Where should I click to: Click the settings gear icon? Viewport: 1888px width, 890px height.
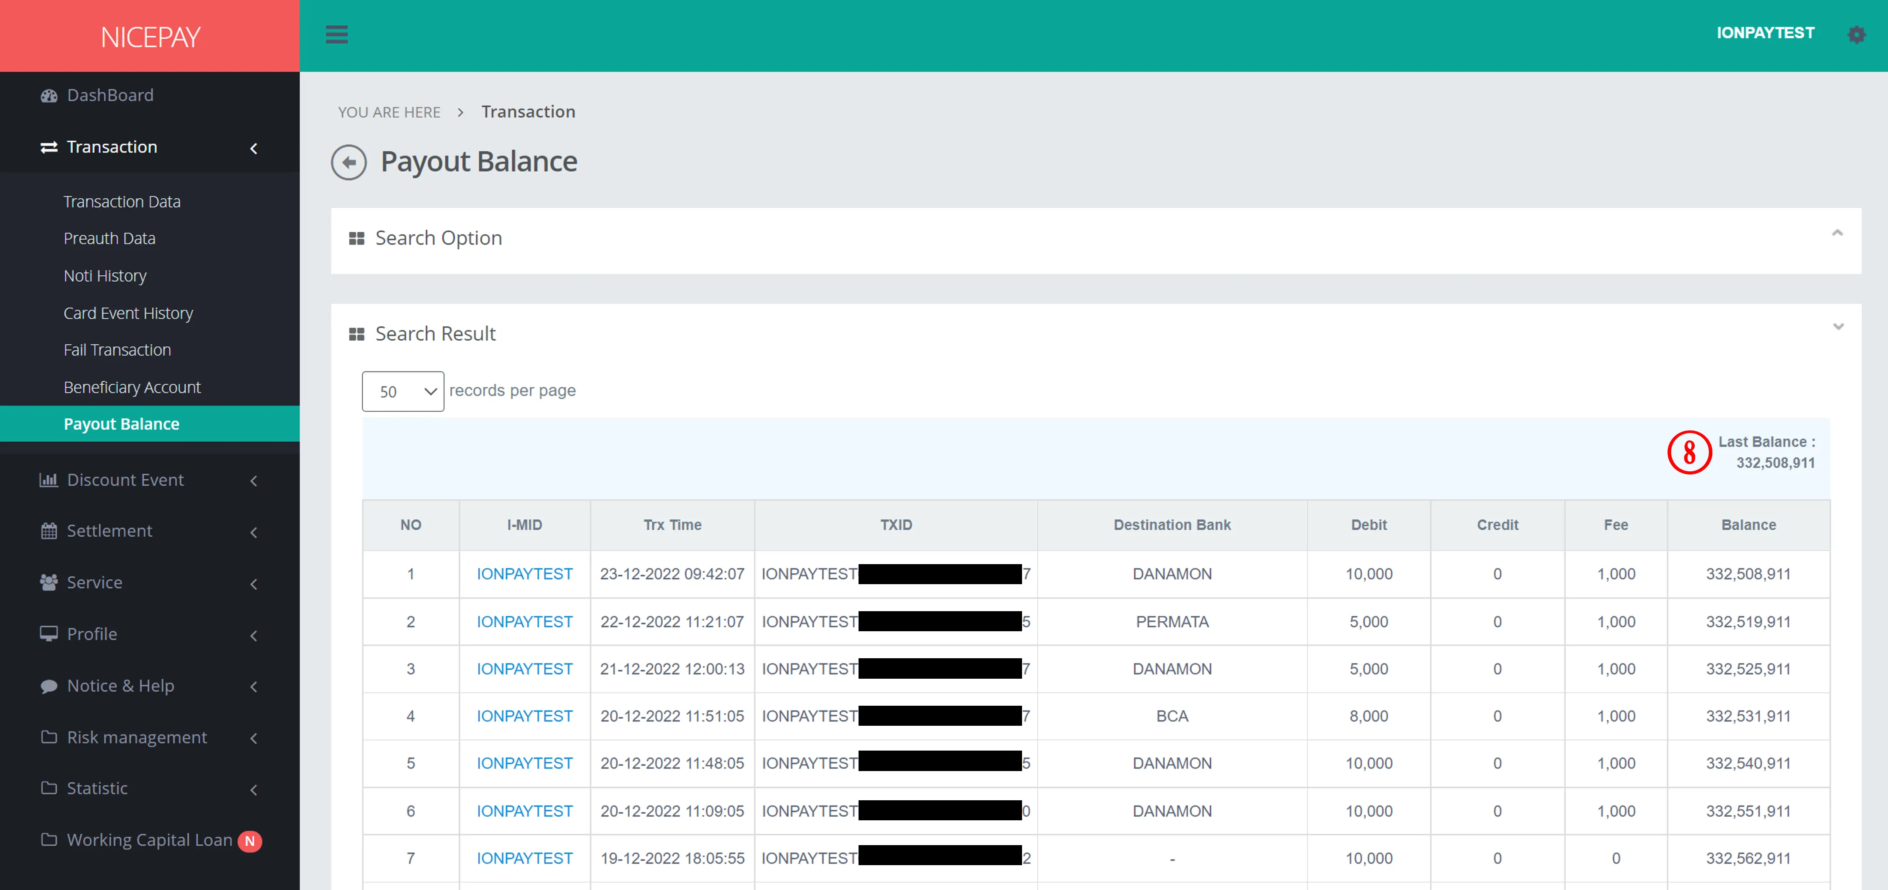1856,34
